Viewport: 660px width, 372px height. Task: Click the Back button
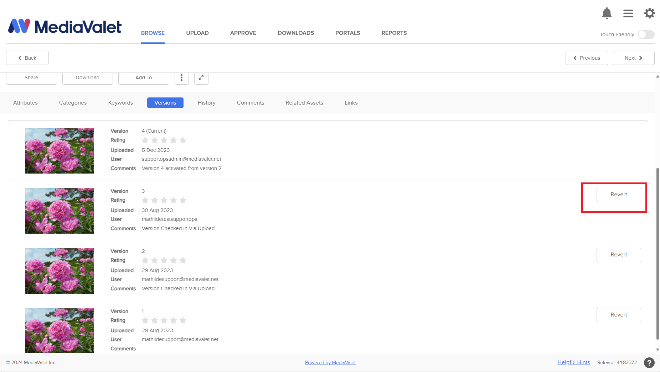(x=27, y=58)
